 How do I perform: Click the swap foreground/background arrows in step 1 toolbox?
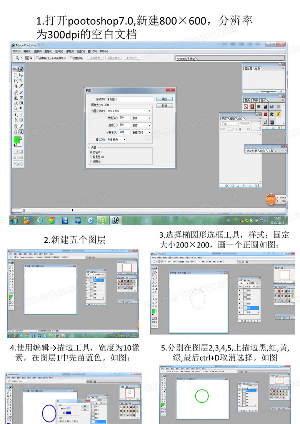[x=22, y=137]
